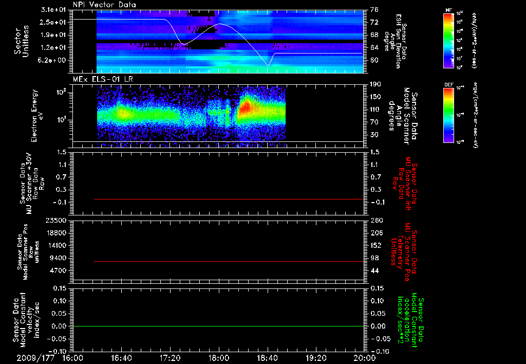Click the "2.5e+01" sector tick value

53,22
